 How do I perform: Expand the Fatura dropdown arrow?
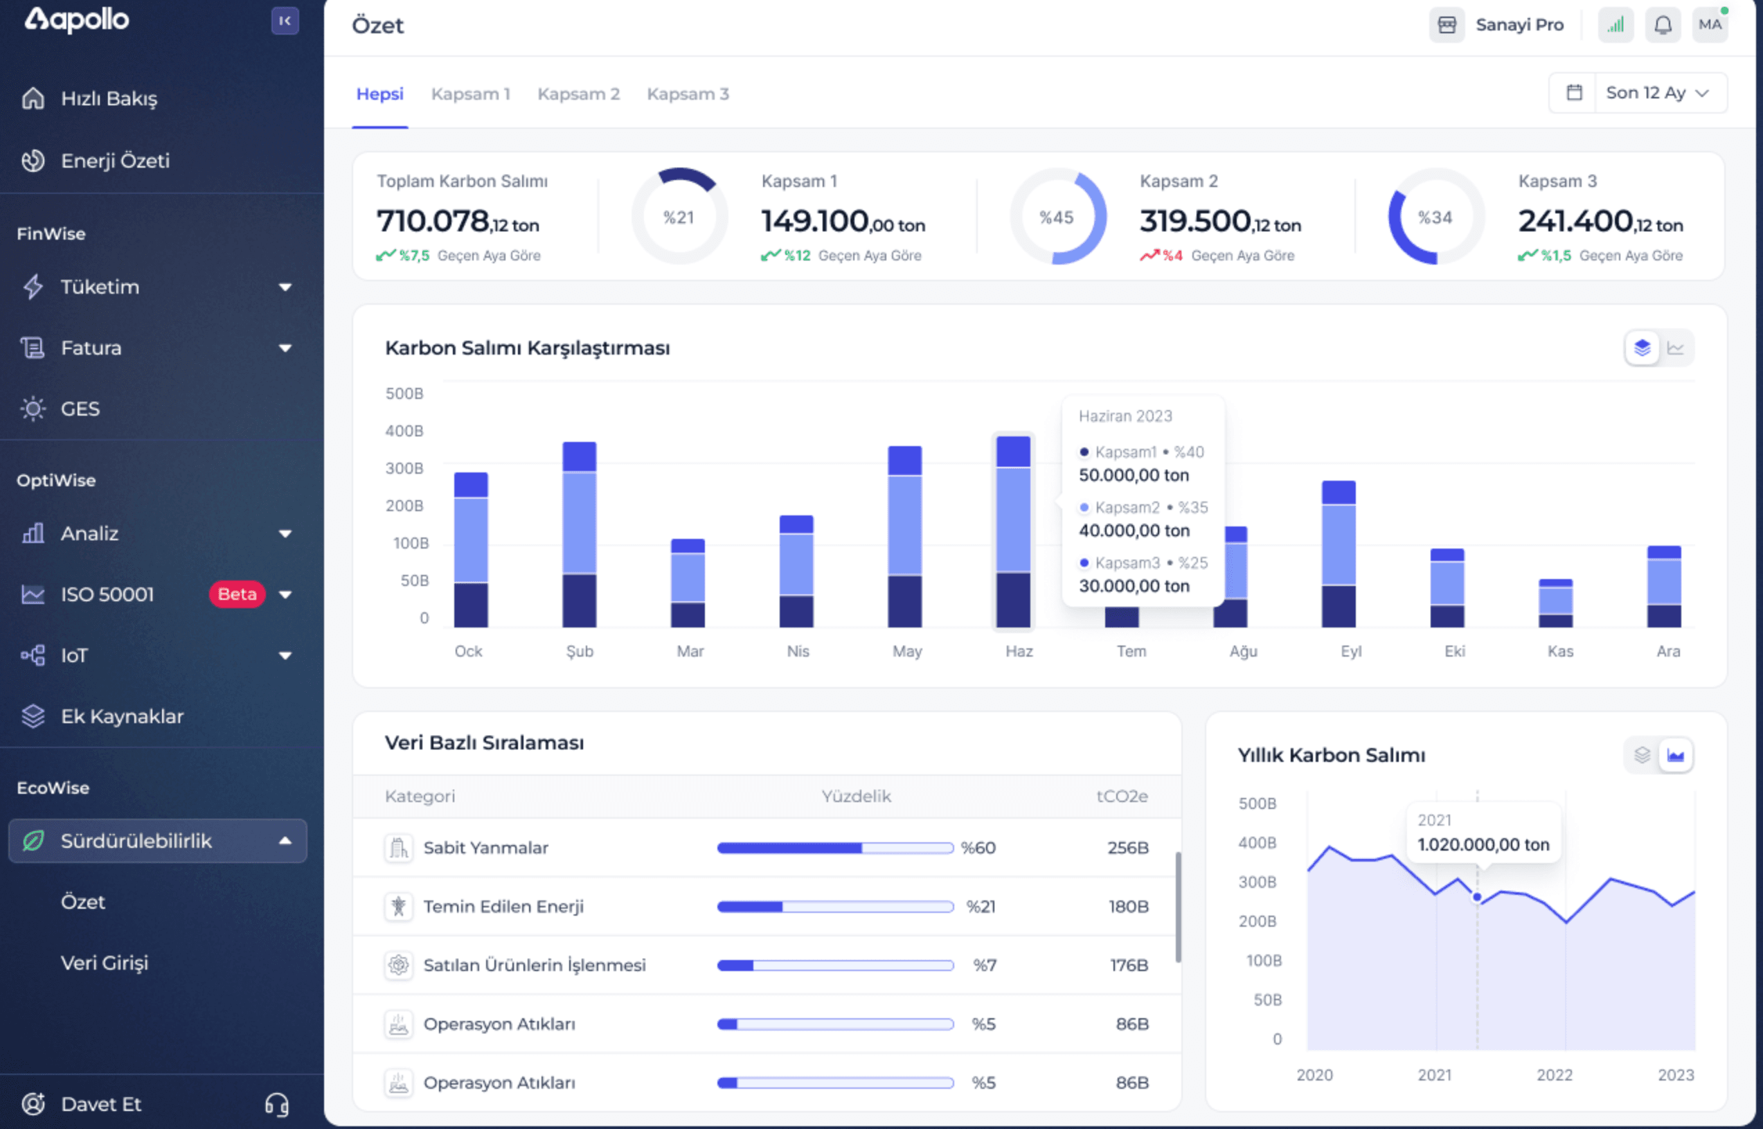(x=285, y=348)
